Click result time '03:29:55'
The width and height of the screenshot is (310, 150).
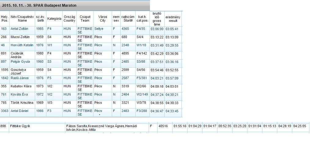pos(172,45)
